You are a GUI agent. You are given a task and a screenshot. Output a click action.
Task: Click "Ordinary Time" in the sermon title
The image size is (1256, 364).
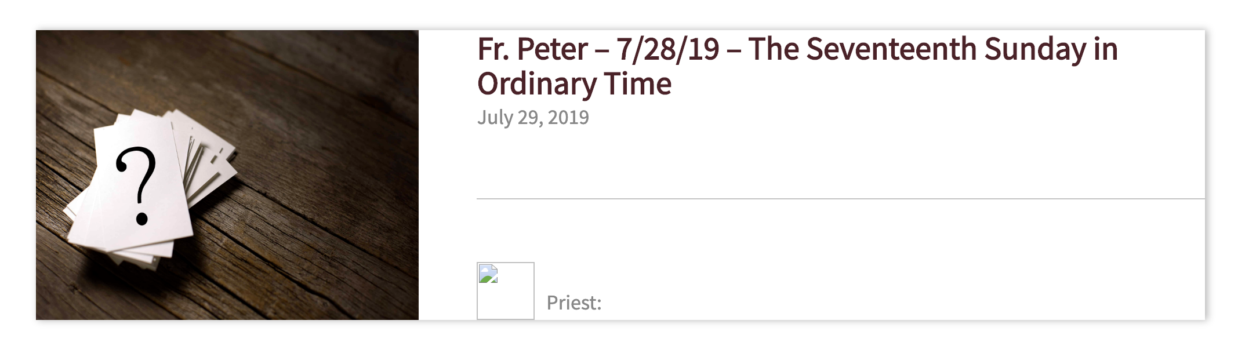click(573, 84)
